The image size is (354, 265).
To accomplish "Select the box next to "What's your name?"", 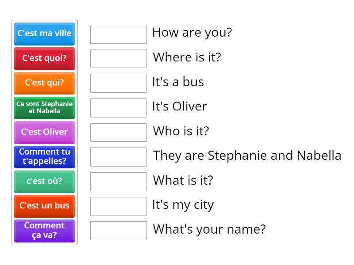I will coord(118,230).
